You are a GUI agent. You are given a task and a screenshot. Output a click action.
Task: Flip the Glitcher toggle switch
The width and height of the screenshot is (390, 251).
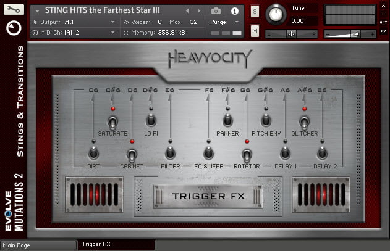point(304,122)
